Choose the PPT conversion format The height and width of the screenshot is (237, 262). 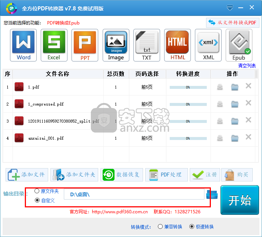coord(85,45)
